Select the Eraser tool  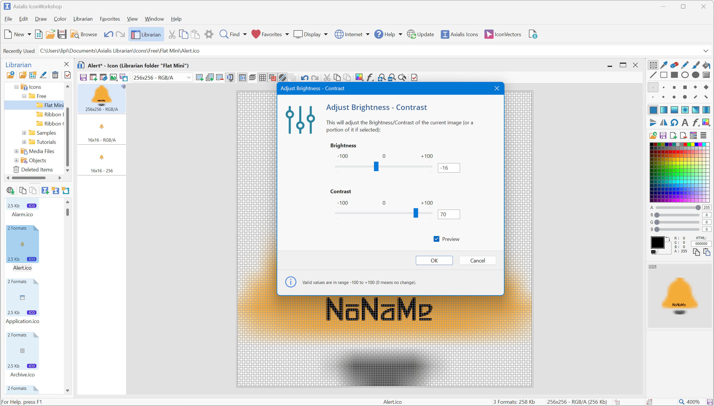click(674, 65)
